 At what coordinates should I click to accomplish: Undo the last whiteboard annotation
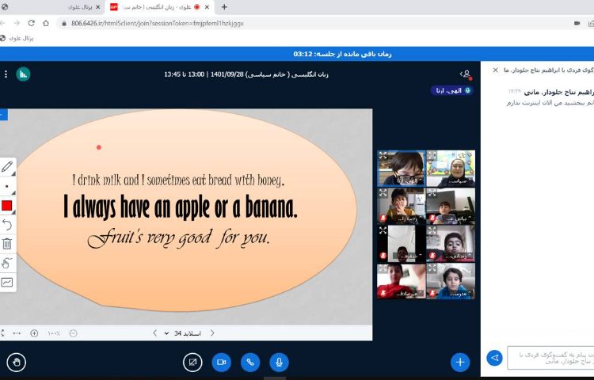point(7,225)
